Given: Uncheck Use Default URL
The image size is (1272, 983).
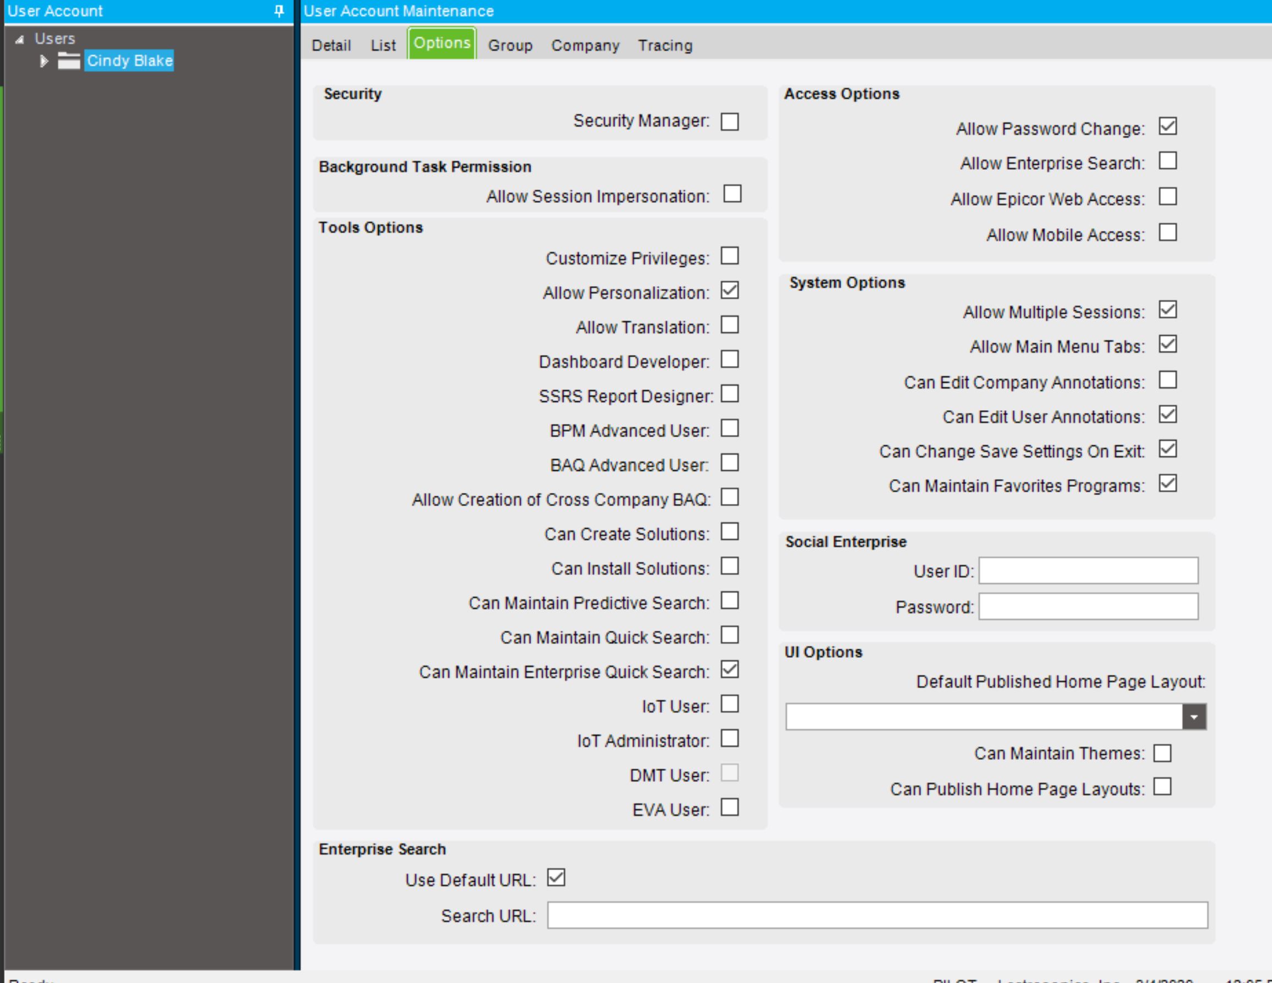Looking at the screenshot, I should pyautogui.click(x=556, y=878).
